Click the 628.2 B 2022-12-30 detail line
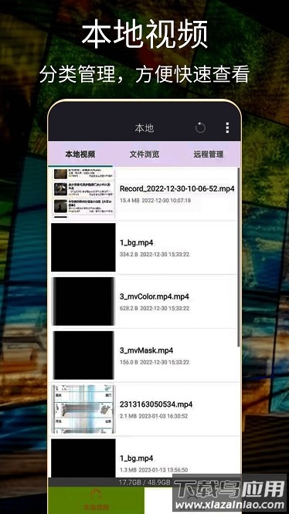Viewport: 289px width, 514px height. point(155,309)
